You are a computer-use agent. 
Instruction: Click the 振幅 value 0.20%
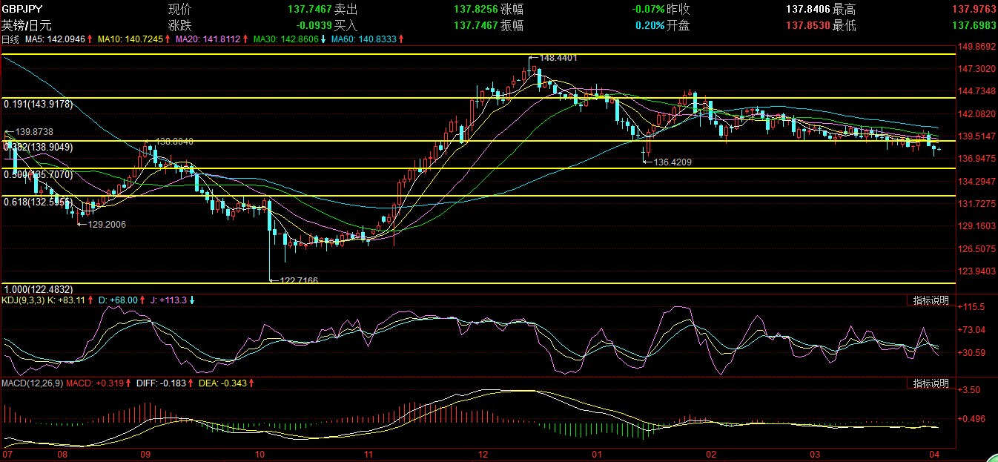pyautogui.click(x=650, y=25)
